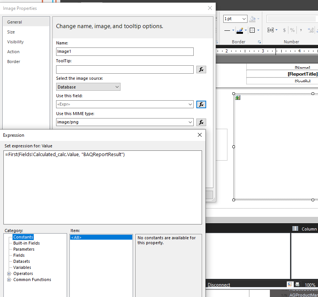Click the percent format icon
318x297 pixels.
(x=292, y=30)
